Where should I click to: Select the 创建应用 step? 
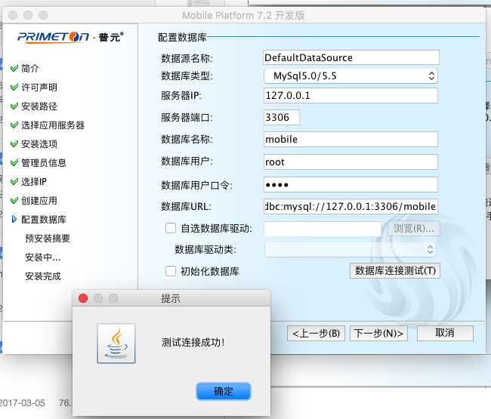39,201
